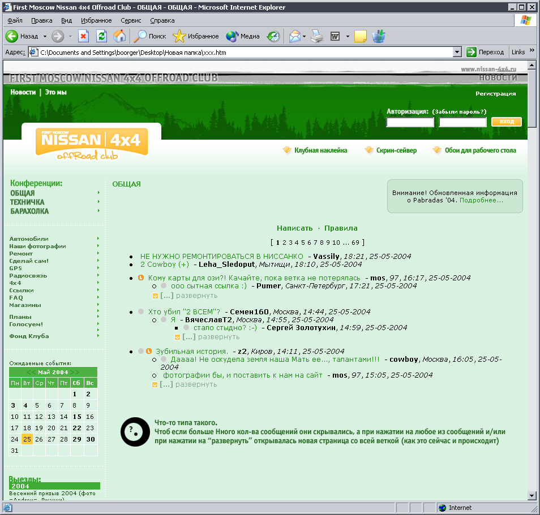Image resolution: width=540 pixels, height=515 pixels.
Task: Go back with the Назад arrow button
Action: coord(22,36)
